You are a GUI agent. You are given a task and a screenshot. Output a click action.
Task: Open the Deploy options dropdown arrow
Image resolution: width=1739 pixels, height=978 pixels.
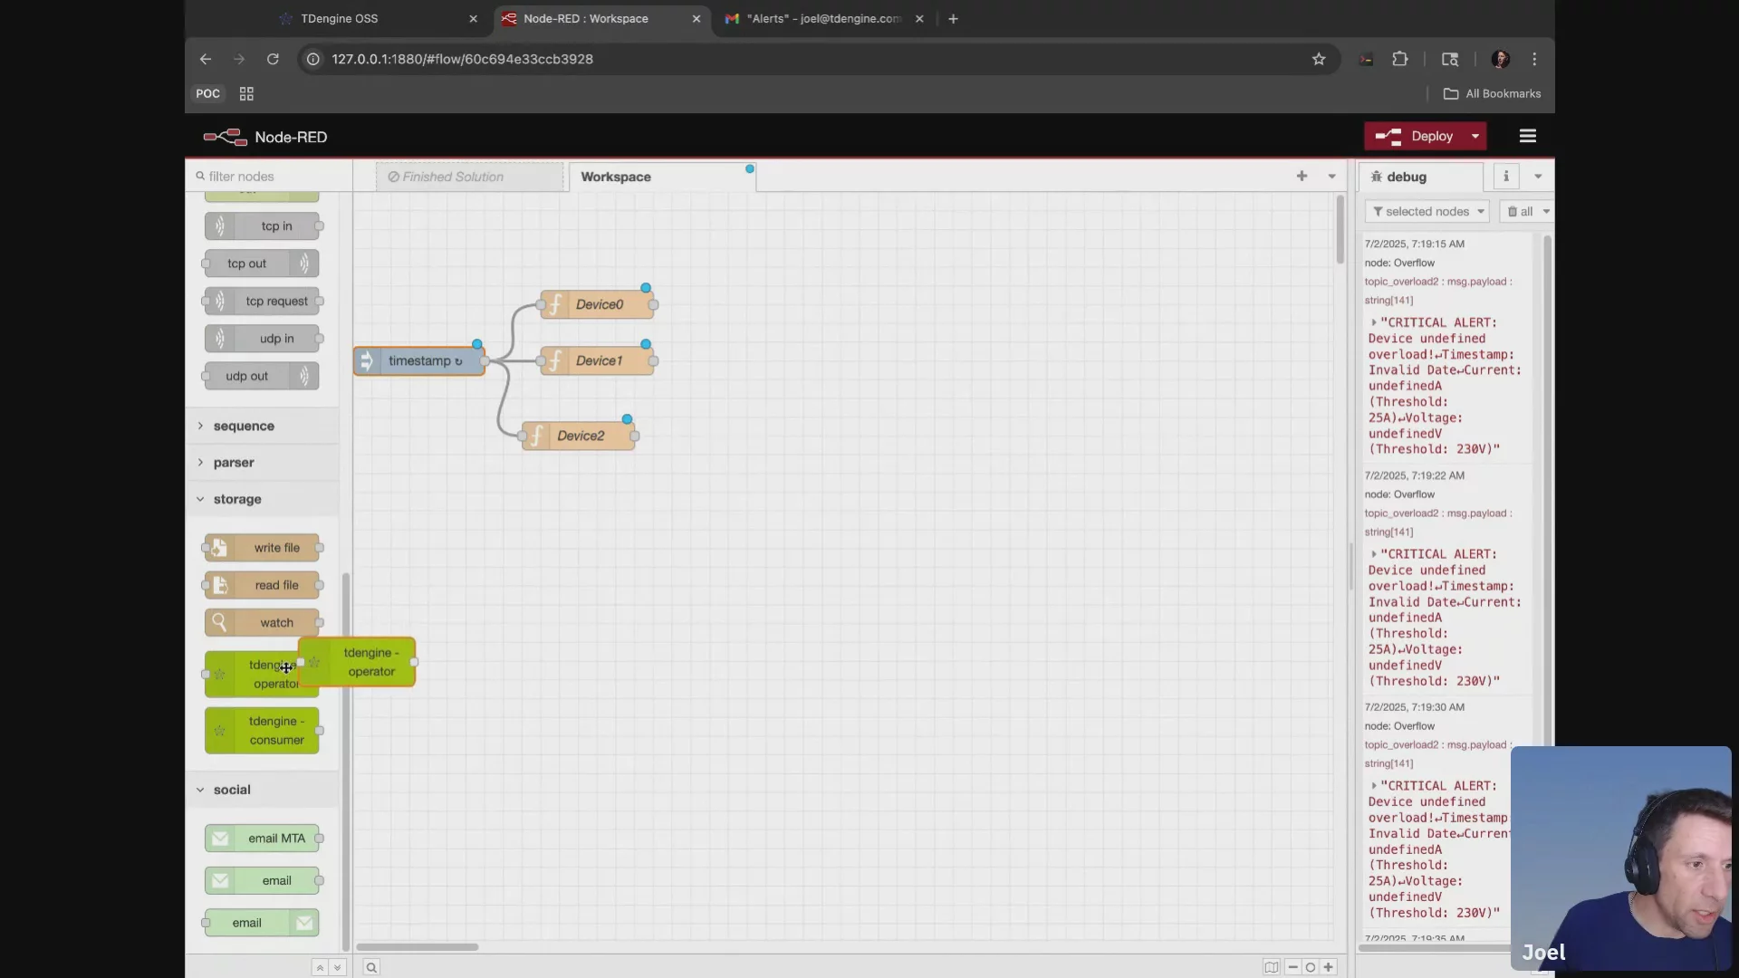pyautogui.click(x=1475, y=136)
